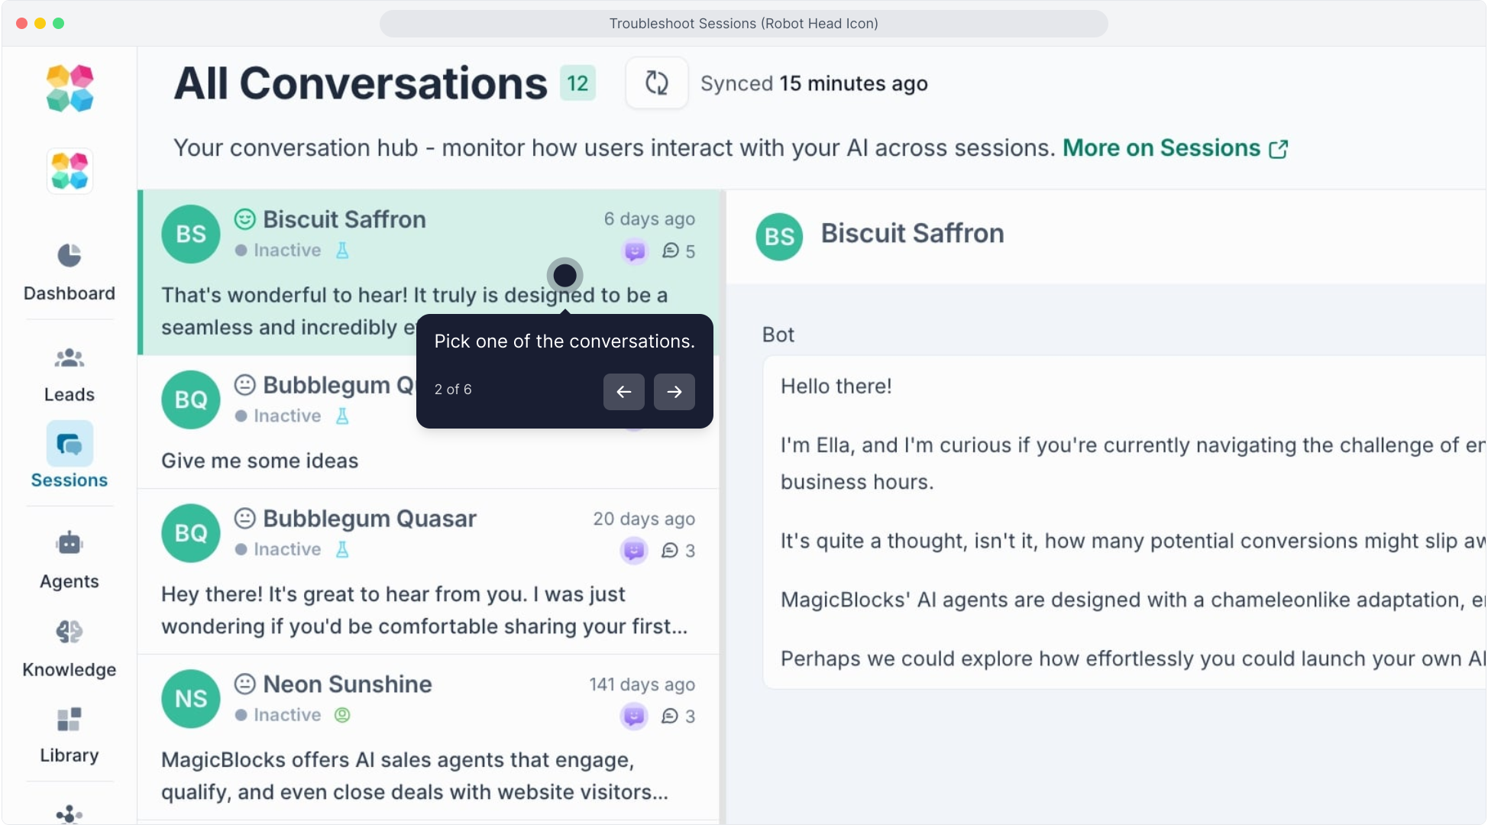Click the workspace avatar below logo
Image resolution: width=1488 pixels, height=825 pixels.
70,171
